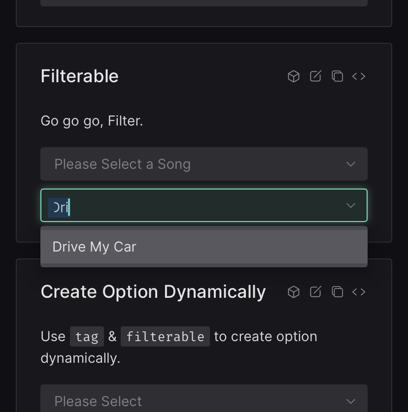Show source code of Create Option Dynamically demo
Image resolution: width=408 pixels, height=412 pixels.
coord(358,291)
